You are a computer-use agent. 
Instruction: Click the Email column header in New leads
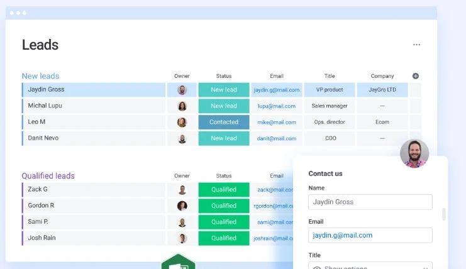(x=276, y=76)
